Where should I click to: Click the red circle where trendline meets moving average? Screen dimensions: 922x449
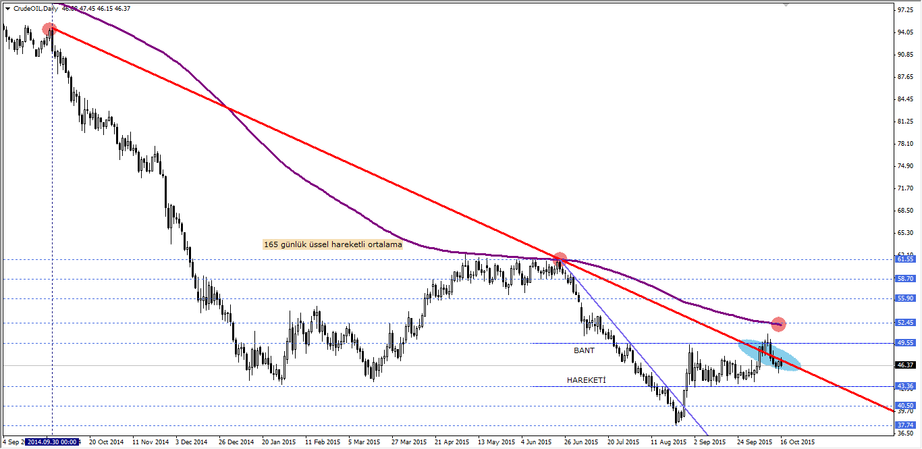point(560,259)
